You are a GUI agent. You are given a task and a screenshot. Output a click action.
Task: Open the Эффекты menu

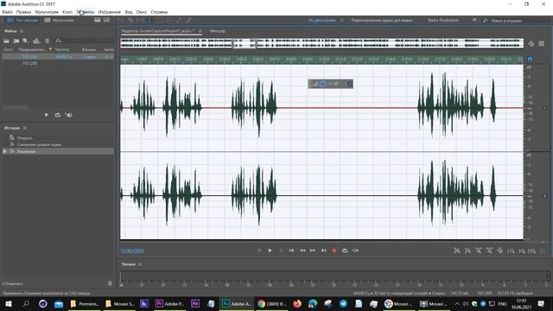click(86, 12)
